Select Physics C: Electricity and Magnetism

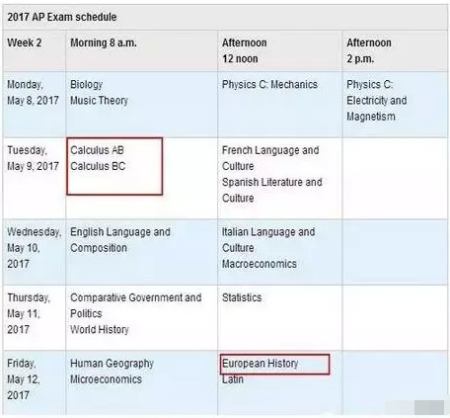pos(377,100)
